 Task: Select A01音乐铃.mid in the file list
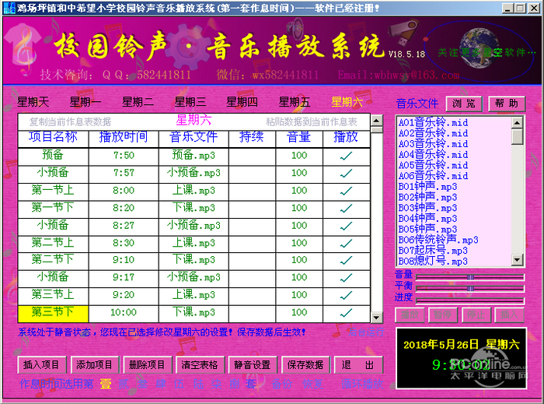point(433,123)
